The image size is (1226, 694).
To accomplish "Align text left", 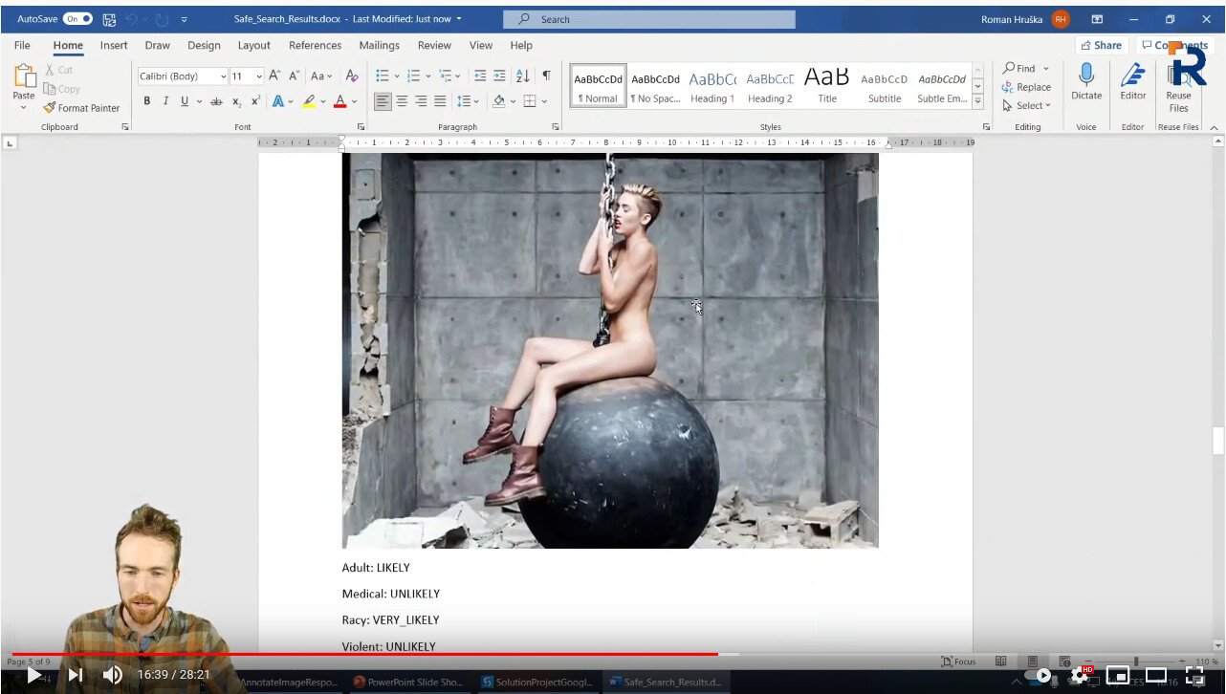I will [383, 101].
